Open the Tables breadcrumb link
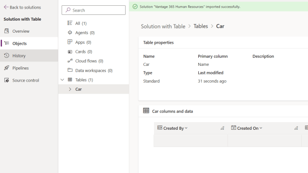 point(201,26)
